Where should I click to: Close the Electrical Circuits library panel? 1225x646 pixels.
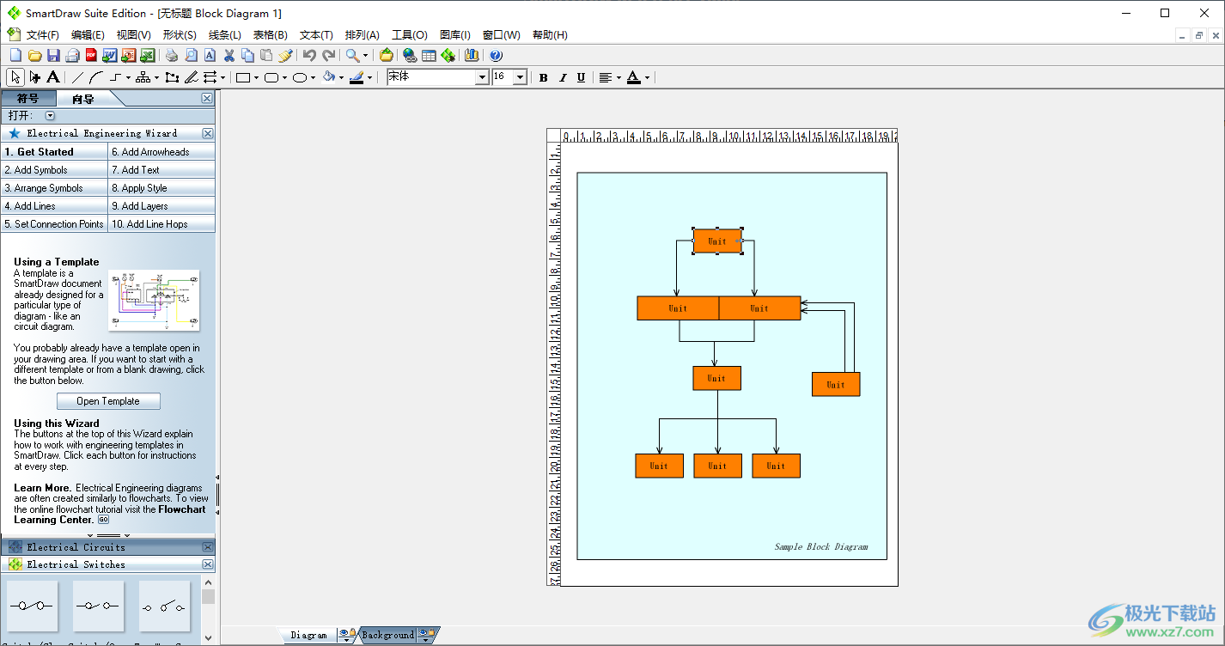pyautogui.click(x=208, y=547)
